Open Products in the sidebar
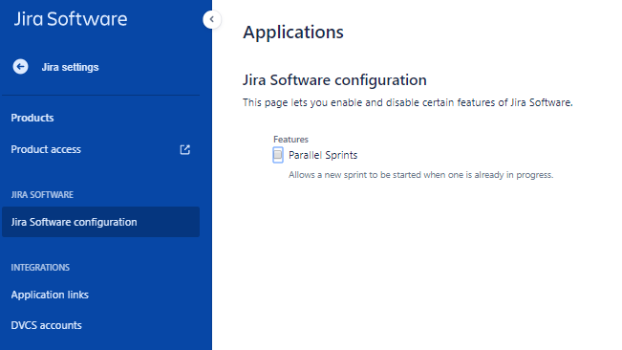 (x=32, y=118)
